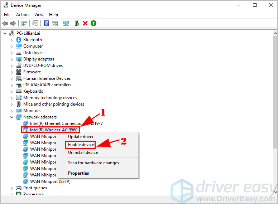The height and width of the screenshot is (204, 278).
Task: Click Show/Hide Action Pane toolbar icon
Action: tap(55, 23)
